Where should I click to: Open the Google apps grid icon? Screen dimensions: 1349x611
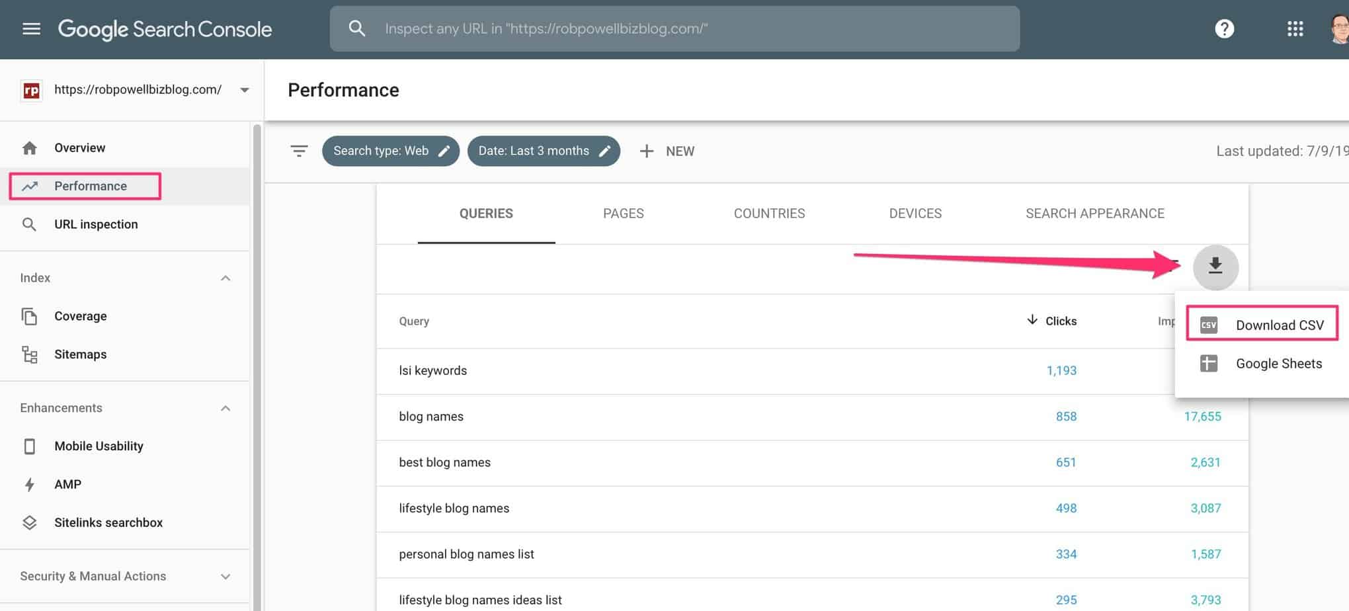1295,28
